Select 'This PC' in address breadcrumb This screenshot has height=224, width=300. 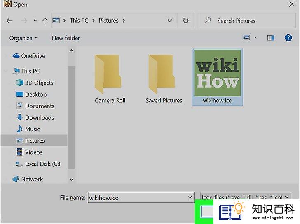79,21
